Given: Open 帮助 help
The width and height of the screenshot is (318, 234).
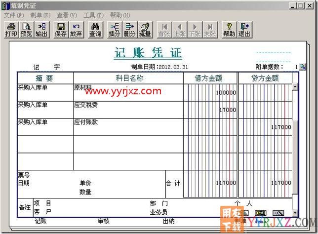Looking at the screenshot, I should click(229, 30).
